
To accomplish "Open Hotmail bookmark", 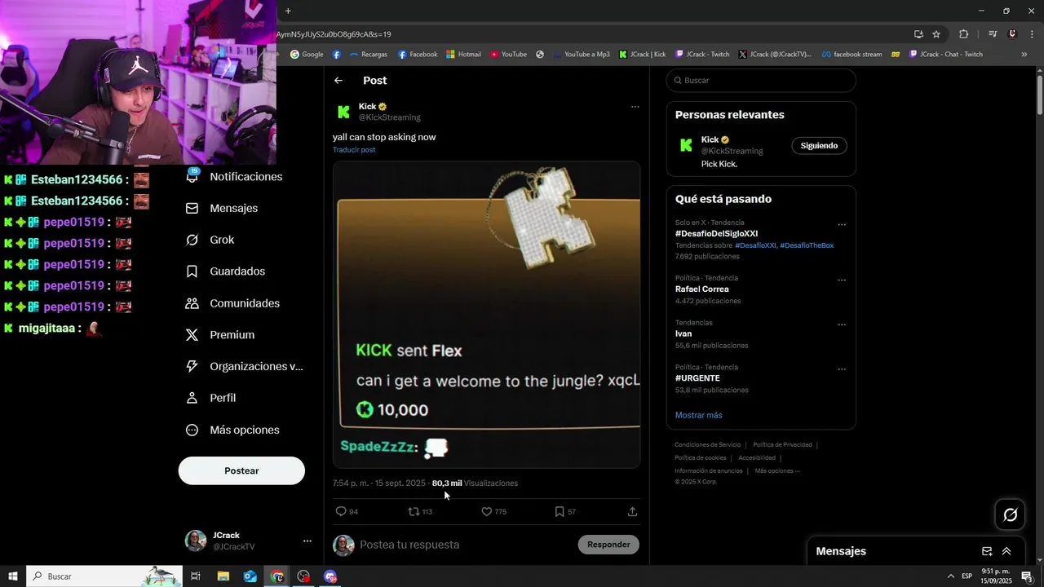I will [x=463, y=55].
